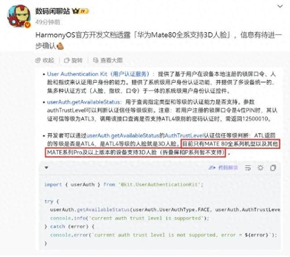The image size is (290, 257).
Task: Click the 收起 collapse icon
Action: coord(38,61)
